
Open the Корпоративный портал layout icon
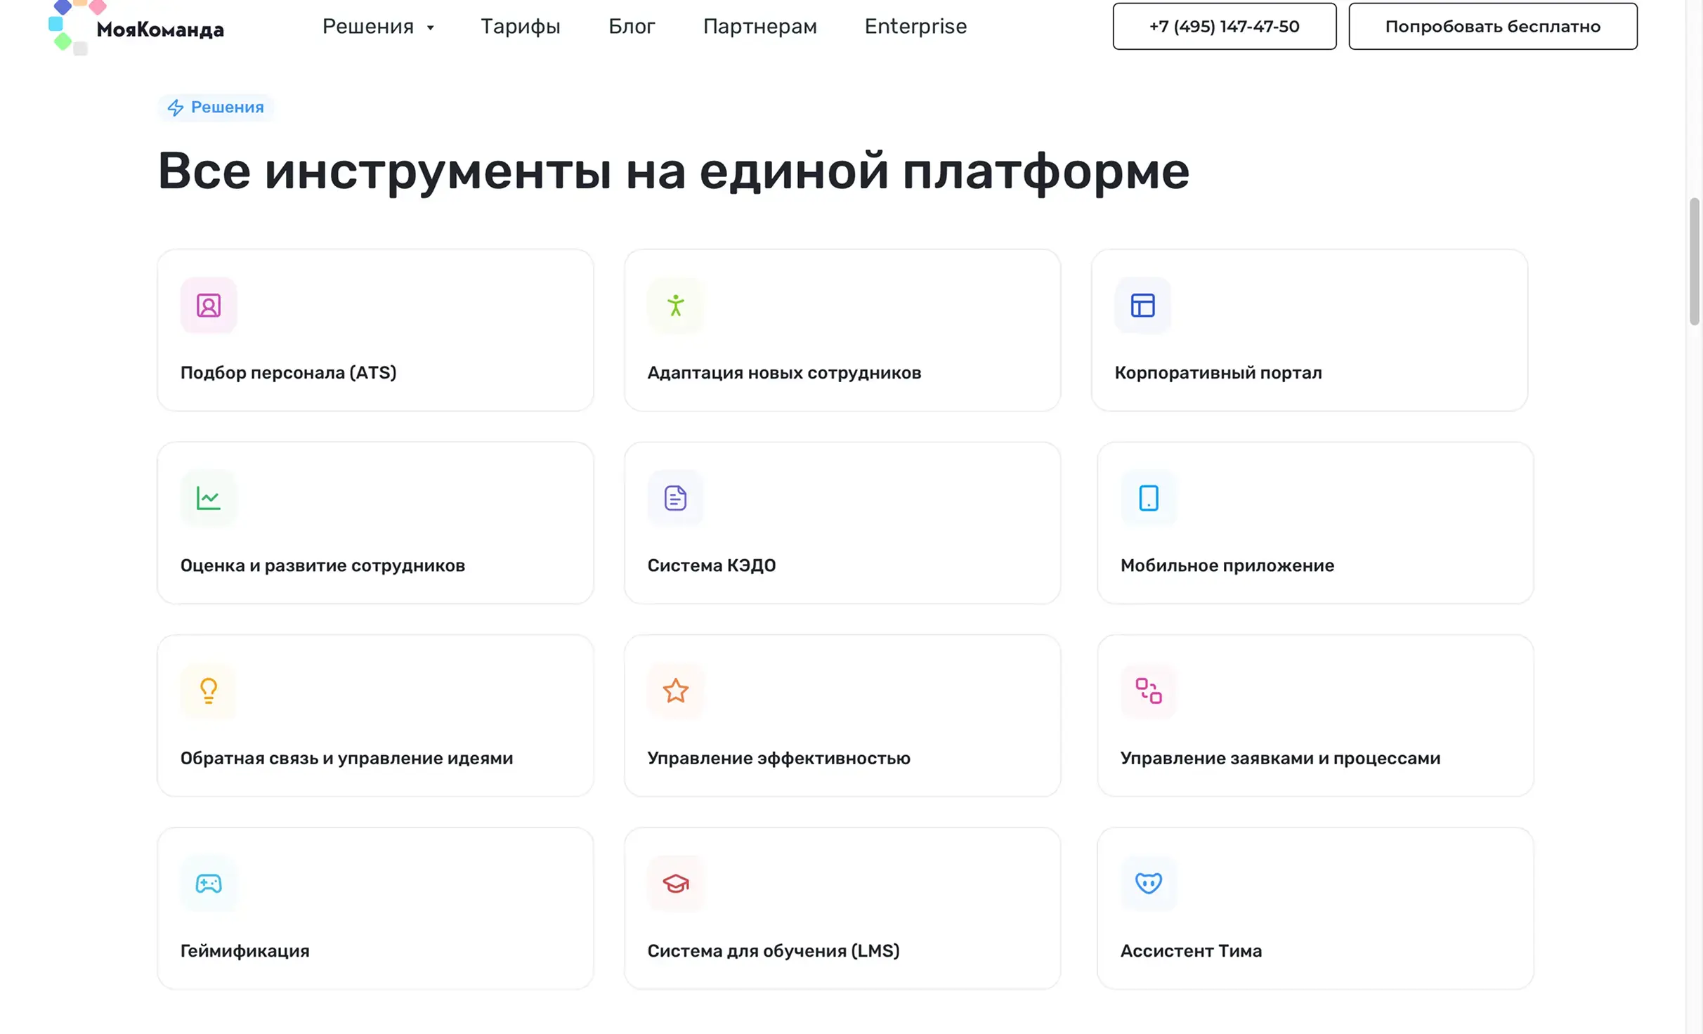(1141, 305)
